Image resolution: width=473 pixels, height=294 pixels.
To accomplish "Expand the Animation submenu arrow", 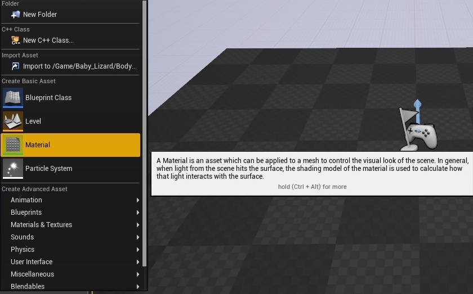I will 138,200.
